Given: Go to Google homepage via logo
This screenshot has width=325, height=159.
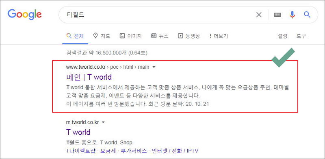Looking at the screenshot, I should tap(25, 14).
